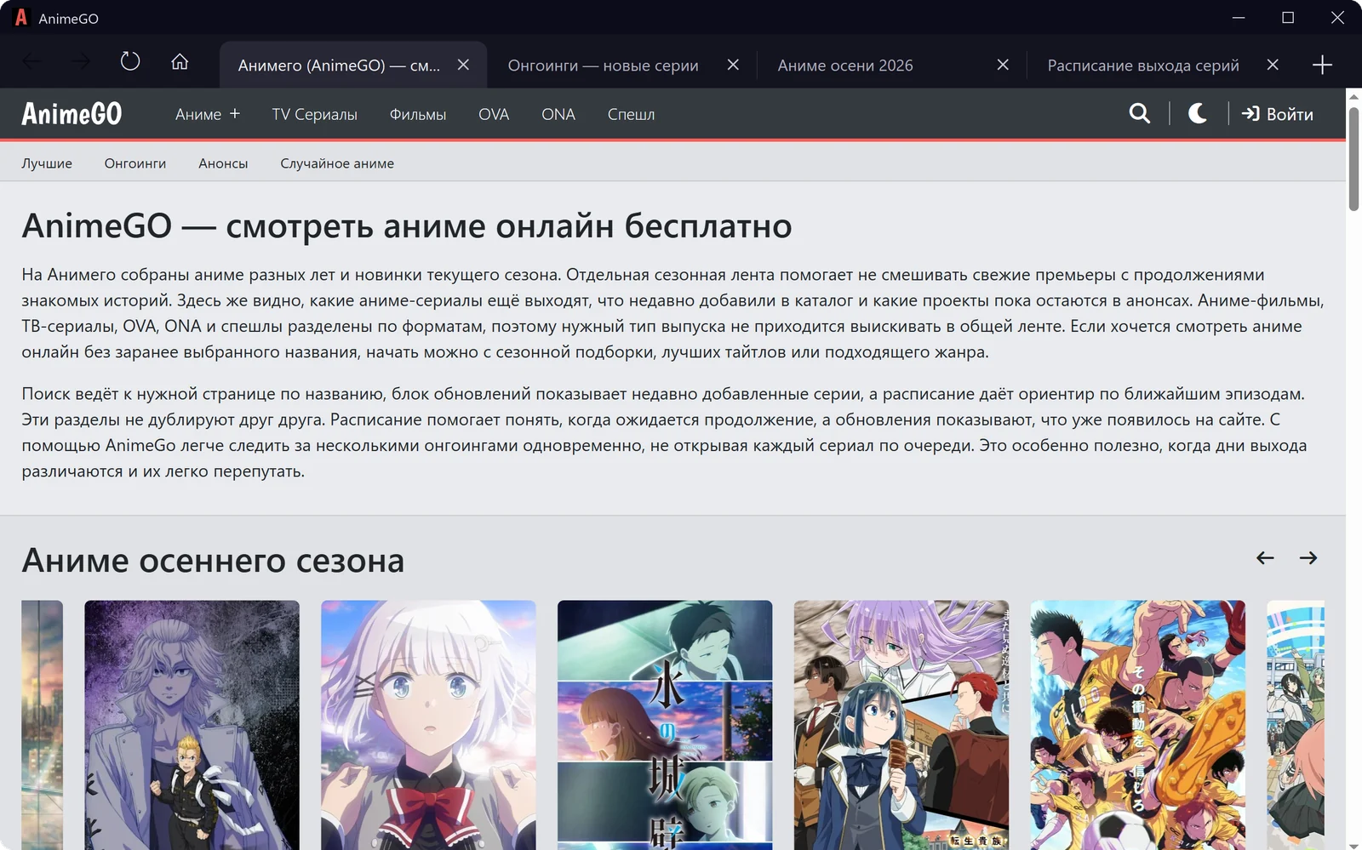The height and width of the screenshot is (850, 1362).
Task: Close the Расписание выхода серий tab
Action: [x=1273, y=65]
